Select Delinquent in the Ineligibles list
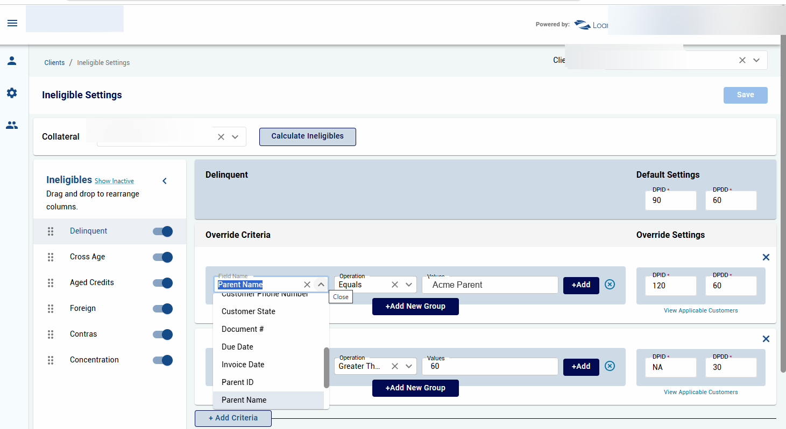786x429 pixels. [x=89, y=231]
